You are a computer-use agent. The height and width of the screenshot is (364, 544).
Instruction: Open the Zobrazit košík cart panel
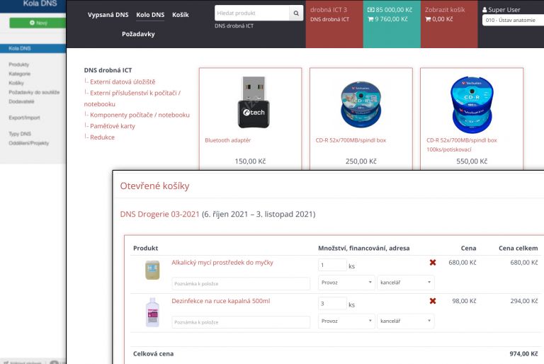446,11
